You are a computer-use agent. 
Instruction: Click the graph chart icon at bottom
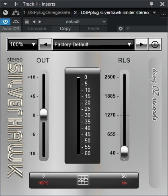83,180
